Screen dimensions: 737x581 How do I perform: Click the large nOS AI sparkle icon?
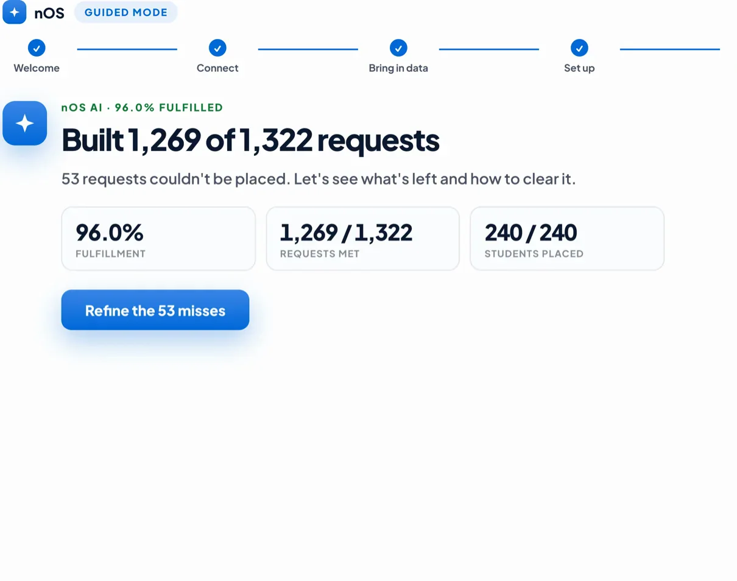(25, 123)
